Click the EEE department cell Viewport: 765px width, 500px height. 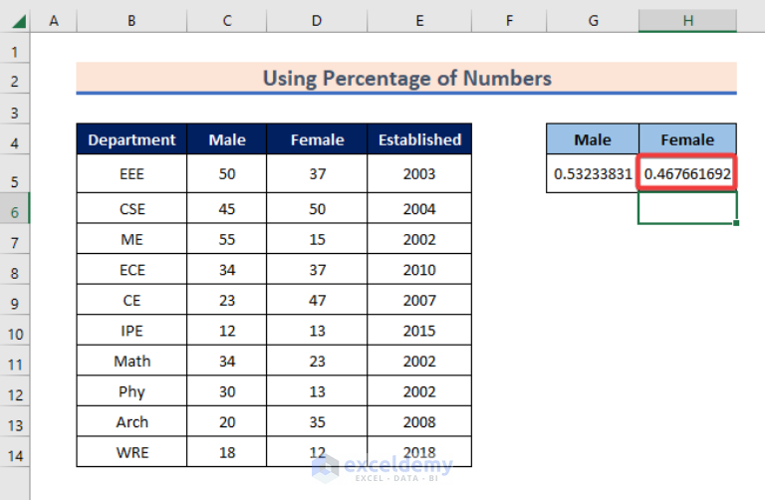131,173
